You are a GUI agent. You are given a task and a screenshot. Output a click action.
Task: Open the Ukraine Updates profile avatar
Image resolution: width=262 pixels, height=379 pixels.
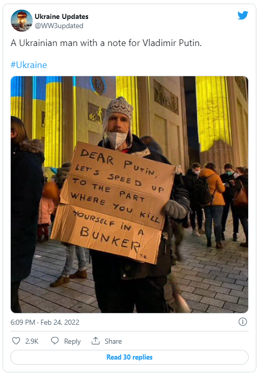click(22, 20)
